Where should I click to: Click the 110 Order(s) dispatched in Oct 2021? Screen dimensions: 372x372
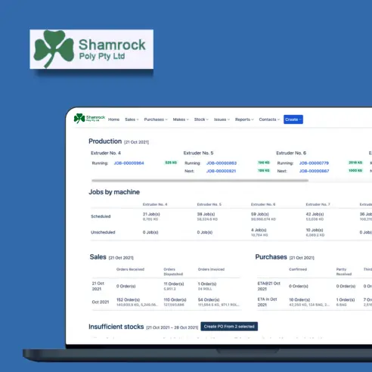point(175,299)
